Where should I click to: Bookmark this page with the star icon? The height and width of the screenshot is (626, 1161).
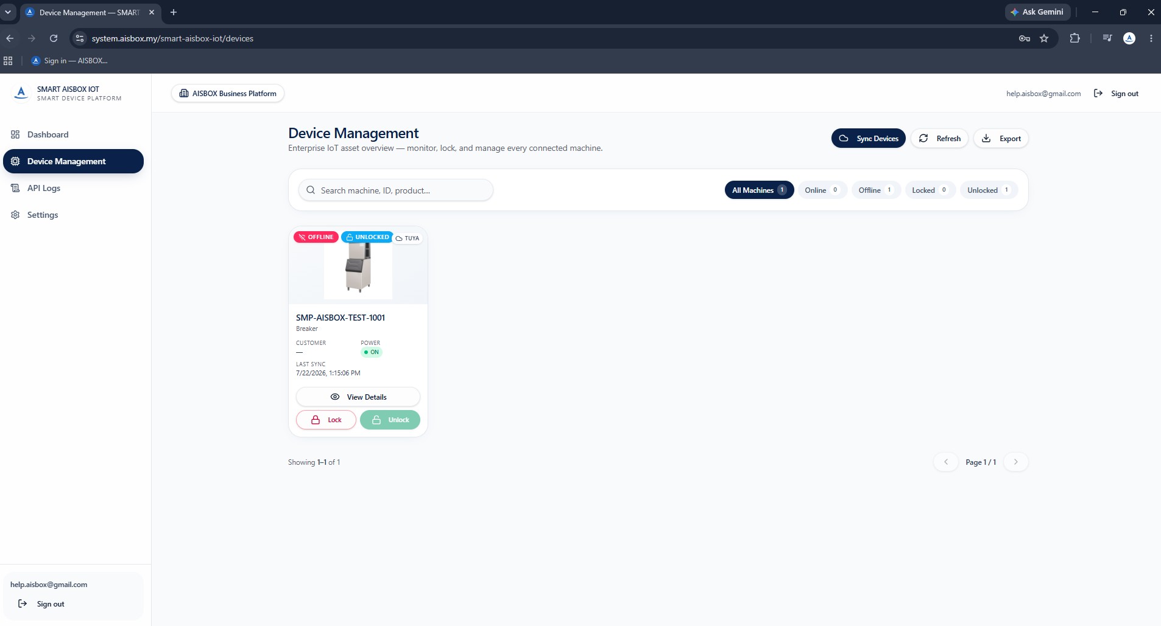tap(1044, 38)
